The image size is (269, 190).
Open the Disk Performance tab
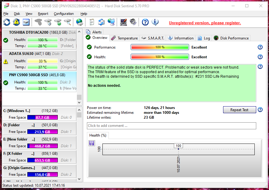coord(231,38)
